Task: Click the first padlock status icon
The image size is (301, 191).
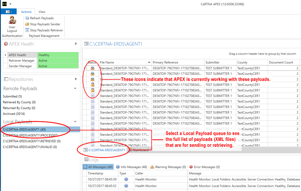Action: [x=92, y=85]
